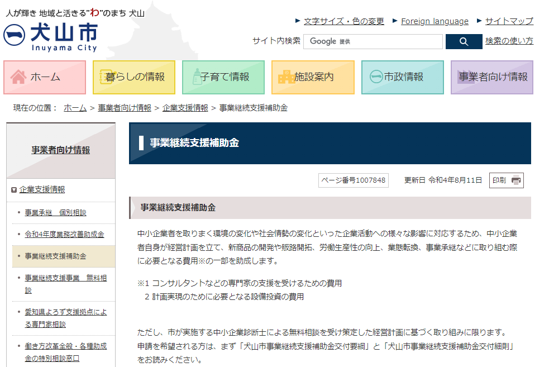Click the Inuyama City logo

51,36
